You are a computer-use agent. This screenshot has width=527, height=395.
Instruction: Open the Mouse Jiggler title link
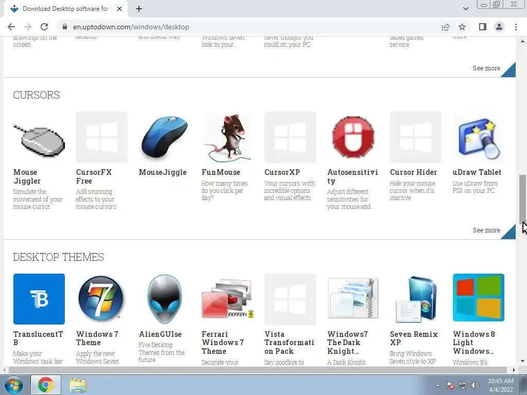click(x=27, y=176)
